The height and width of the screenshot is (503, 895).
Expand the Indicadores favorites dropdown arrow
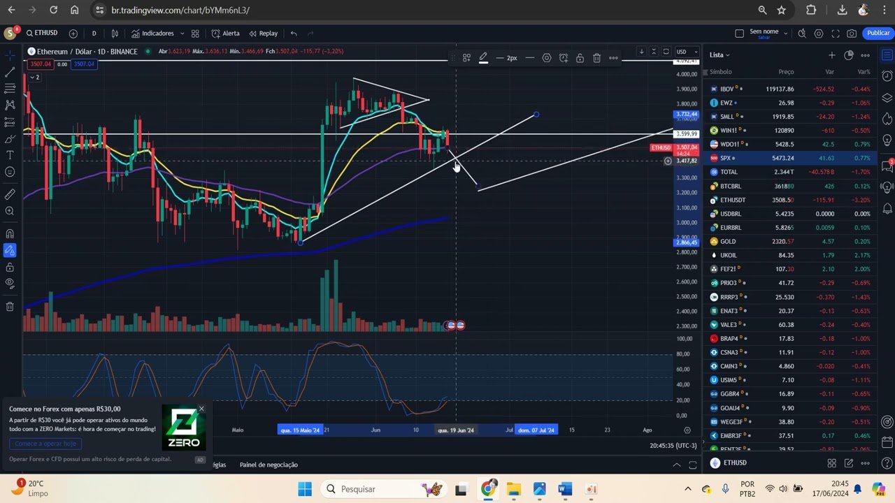pos(182,33)
